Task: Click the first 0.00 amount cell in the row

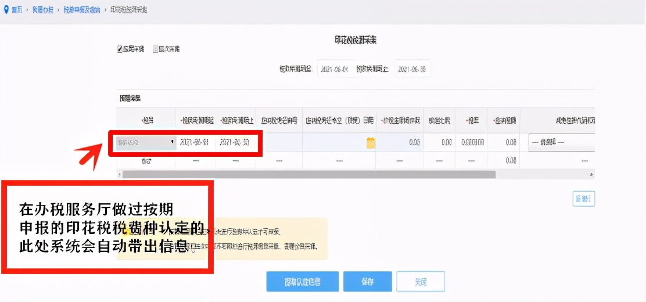Action: 399,142
